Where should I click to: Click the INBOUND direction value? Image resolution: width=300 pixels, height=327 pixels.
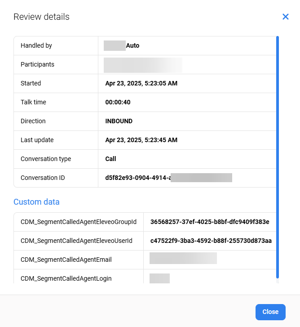(x=119, y=121)
